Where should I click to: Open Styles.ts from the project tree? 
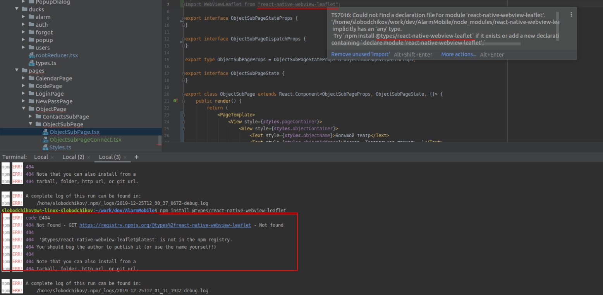[x=60, y=147]
